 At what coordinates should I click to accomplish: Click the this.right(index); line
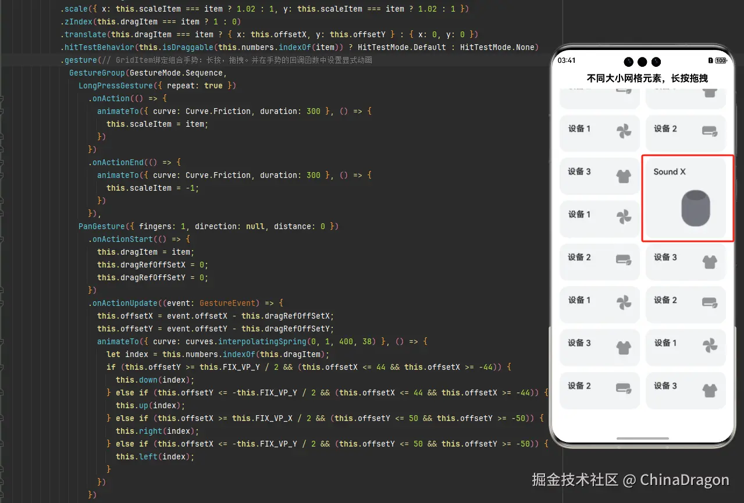click(x=156, y=431)
